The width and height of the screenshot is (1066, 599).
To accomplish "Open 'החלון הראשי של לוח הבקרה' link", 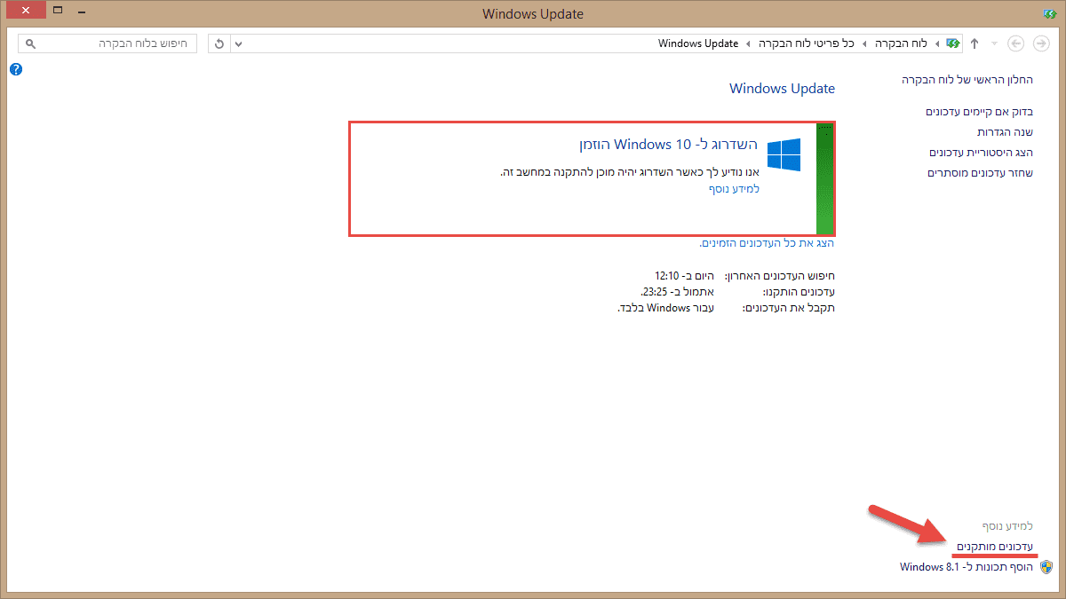I will (967, 80).
